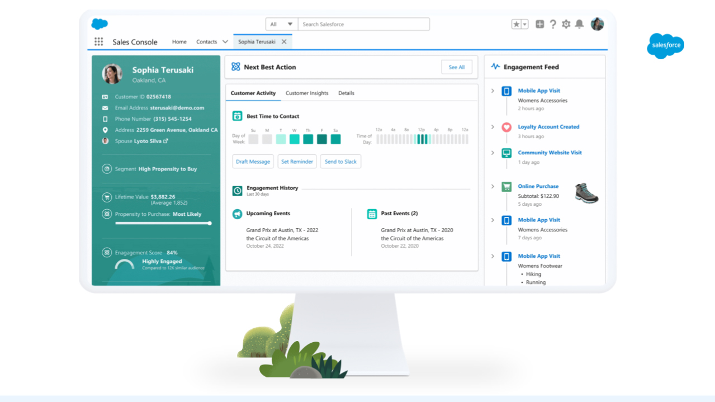
Task: Open the notifications bell
Action: point(580,24)
